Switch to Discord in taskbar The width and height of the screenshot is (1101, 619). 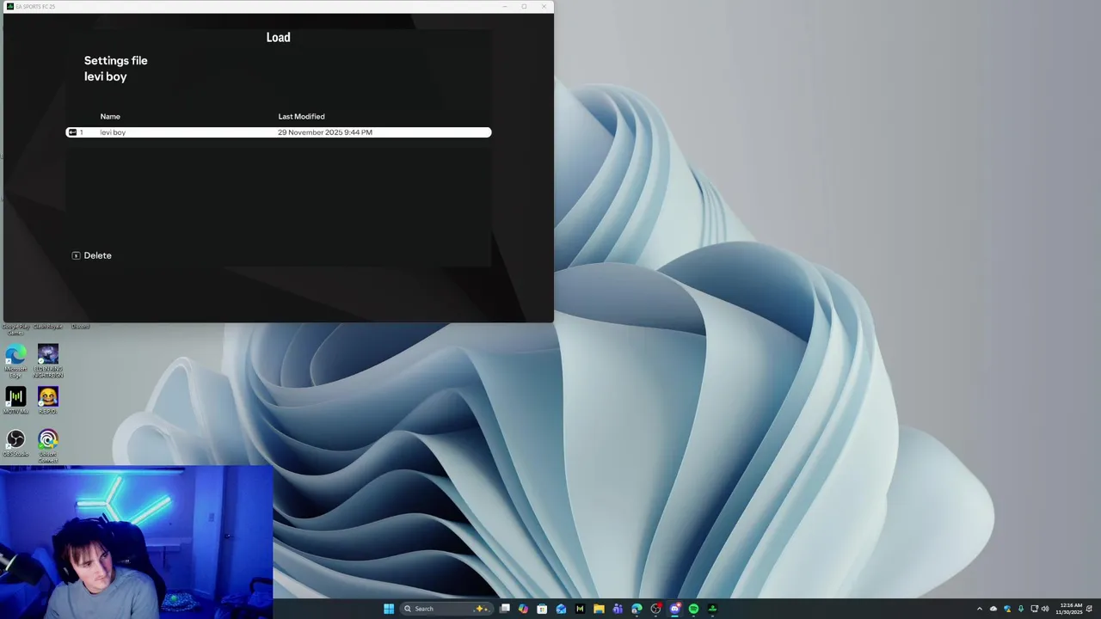point(674,609)
